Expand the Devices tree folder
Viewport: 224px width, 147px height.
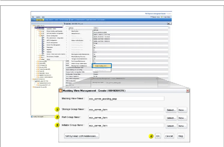click(x=37, y=67)
